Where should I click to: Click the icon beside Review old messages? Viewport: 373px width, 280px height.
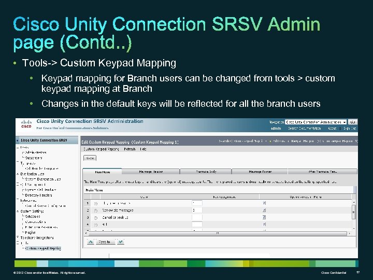(96, 211)
